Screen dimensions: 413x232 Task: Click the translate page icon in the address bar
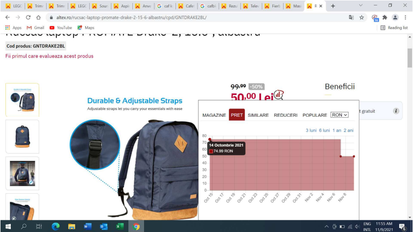pyautogui.click(x=351, y=17)
